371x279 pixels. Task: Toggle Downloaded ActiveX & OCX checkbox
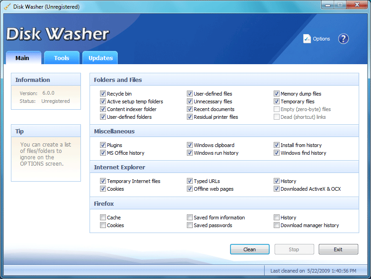pos(276,189)
